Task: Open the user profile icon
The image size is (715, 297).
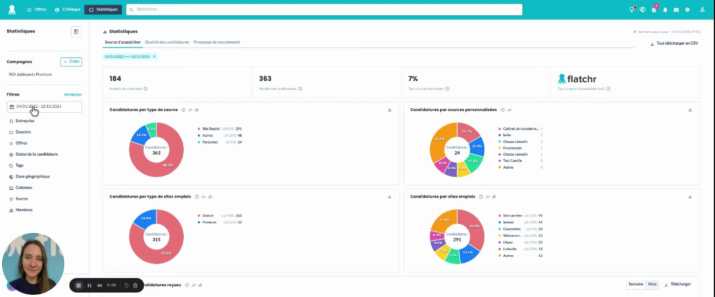Action: click(x=703, y=9)
